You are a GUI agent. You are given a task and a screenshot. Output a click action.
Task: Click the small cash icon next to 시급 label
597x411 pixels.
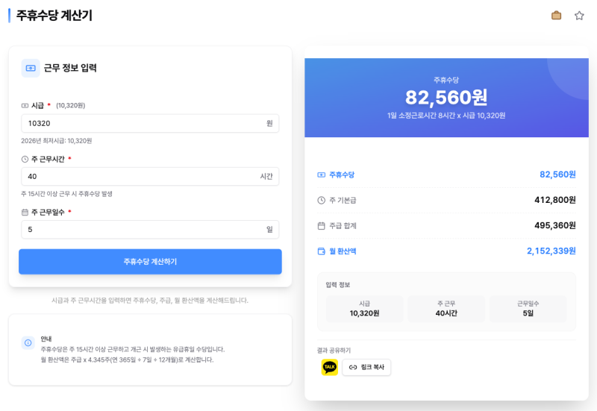25,105
